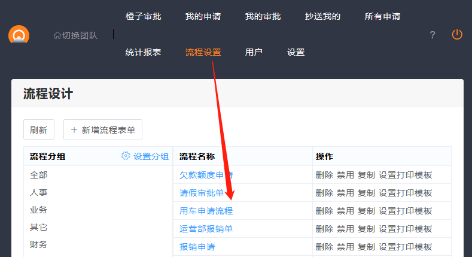The image size is (472, 257).
Task: Click 新增流程表单 button
Action: pos(103,129)
